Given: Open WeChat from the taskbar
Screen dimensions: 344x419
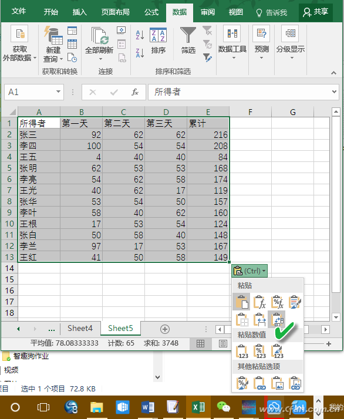Looking at the screenshot, I should tap(224, 407).
